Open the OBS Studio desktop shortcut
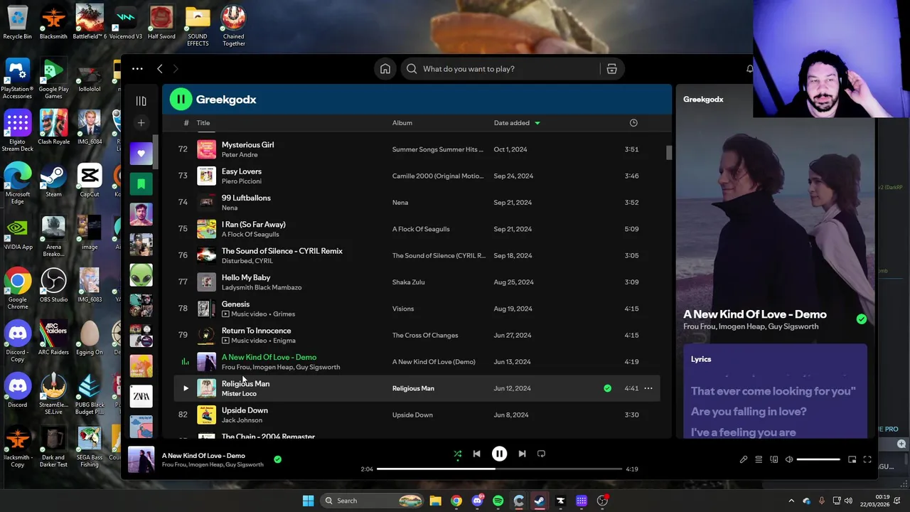The image size is (910, 512). [53, 285]
